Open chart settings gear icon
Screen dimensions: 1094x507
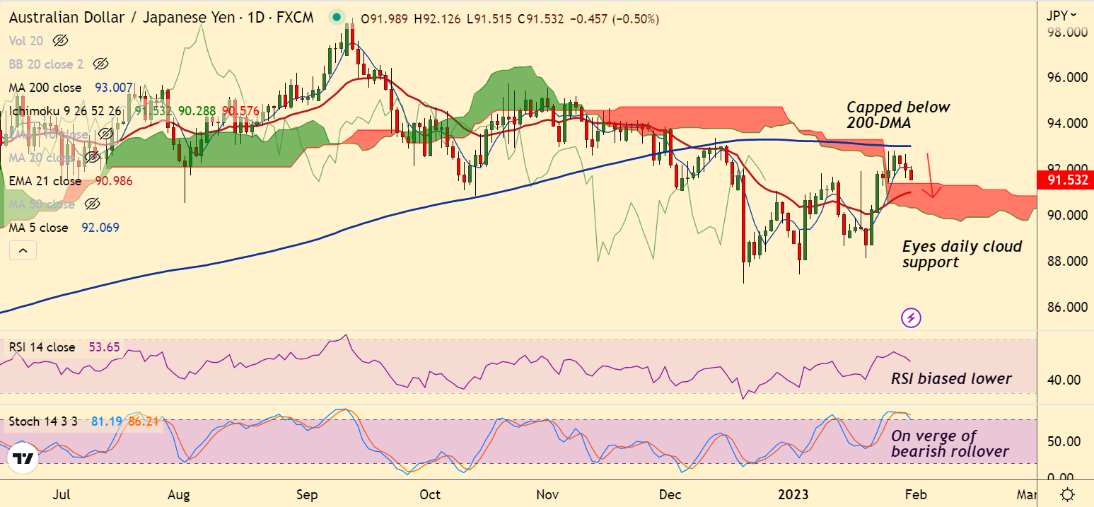point(1067,494)
